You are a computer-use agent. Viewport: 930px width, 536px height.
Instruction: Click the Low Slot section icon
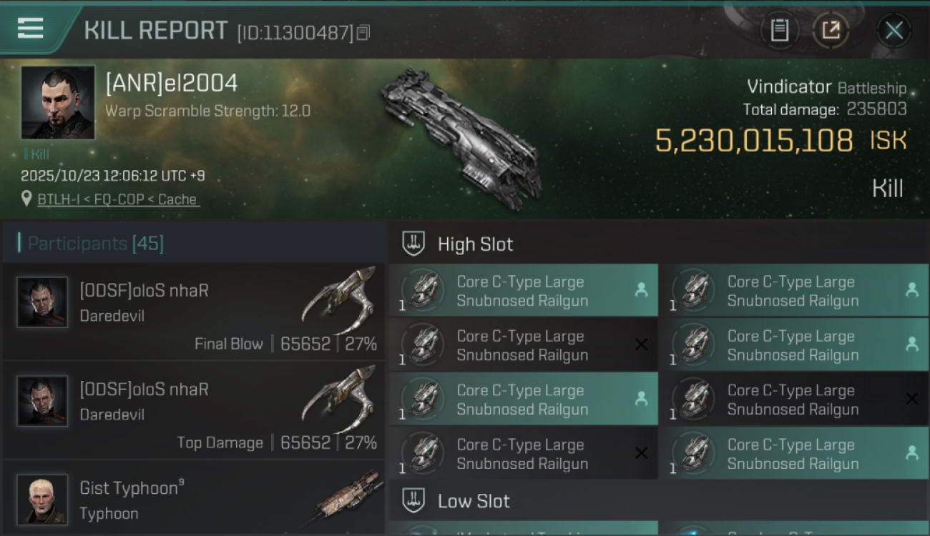[x=413, y=500]
